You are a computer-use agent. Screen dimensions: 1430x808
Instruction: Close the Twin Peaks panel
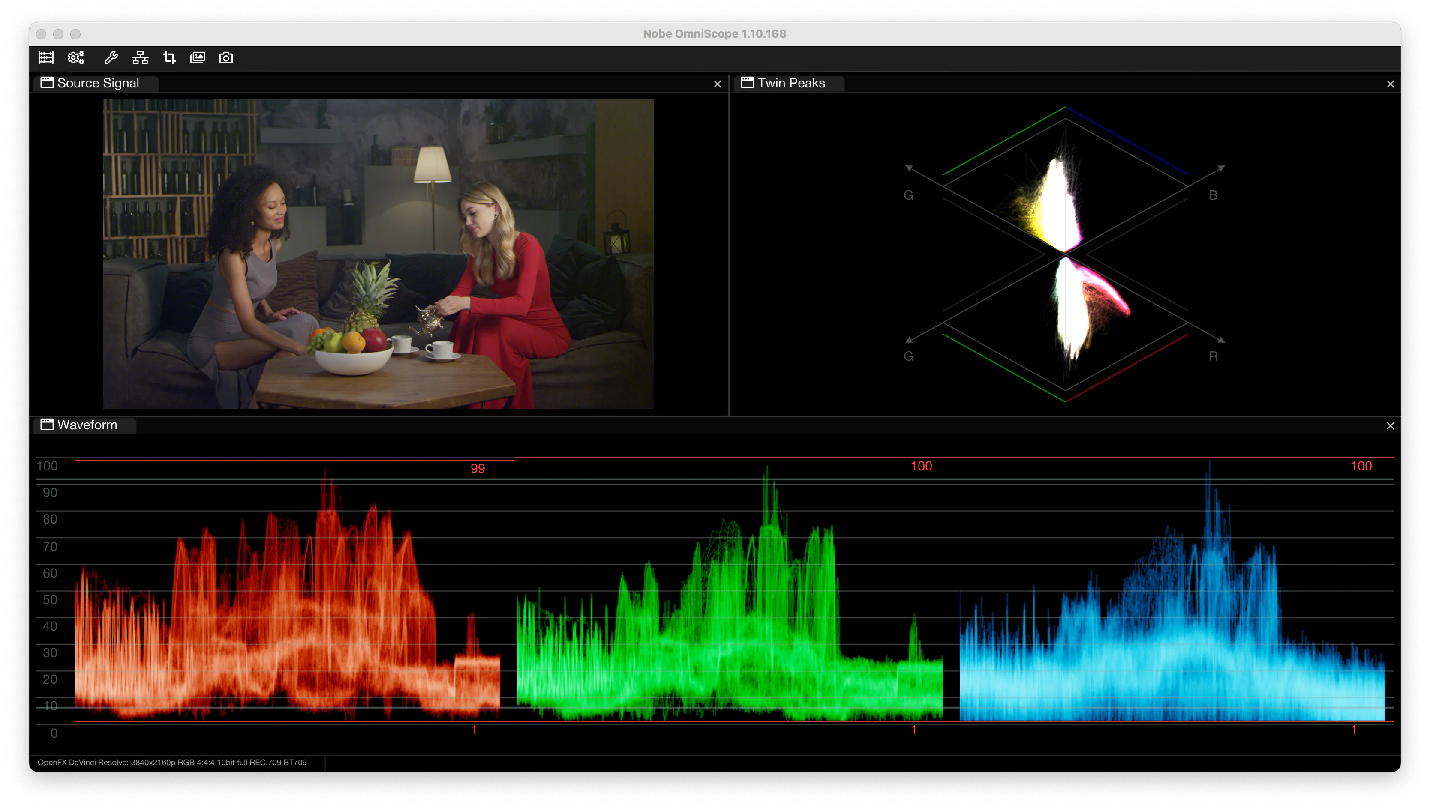tap(1390, 84)
